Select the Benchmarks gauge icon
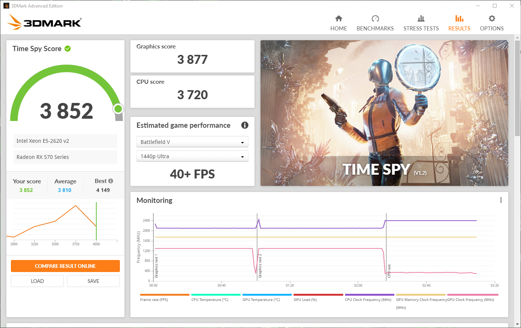The image size is (521, 328). 375,18
